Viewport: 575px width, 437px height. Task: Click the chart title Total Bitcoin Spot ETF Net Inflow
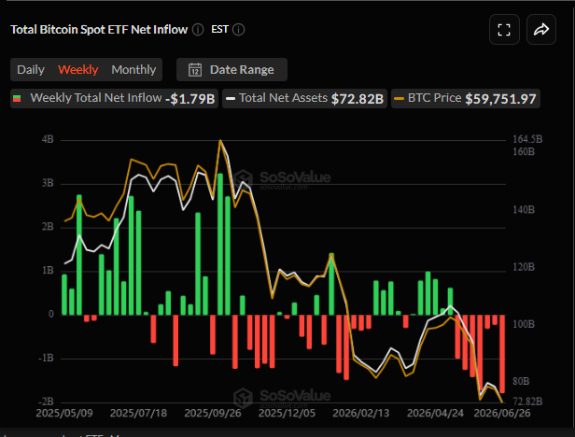pos(99,29)
